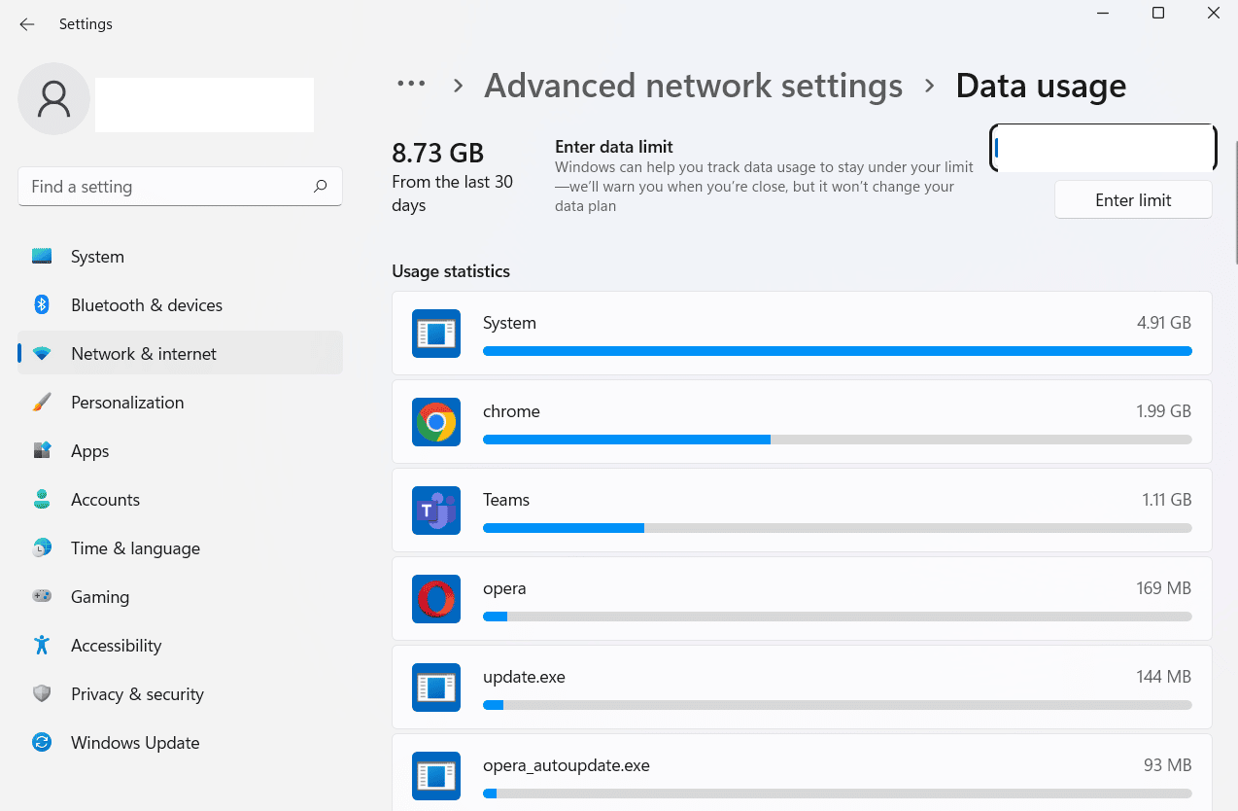The width and height of the screenshot is (1238, 811).
Task: Click the update.exe usage progress bar
Action: click(838, 705)
